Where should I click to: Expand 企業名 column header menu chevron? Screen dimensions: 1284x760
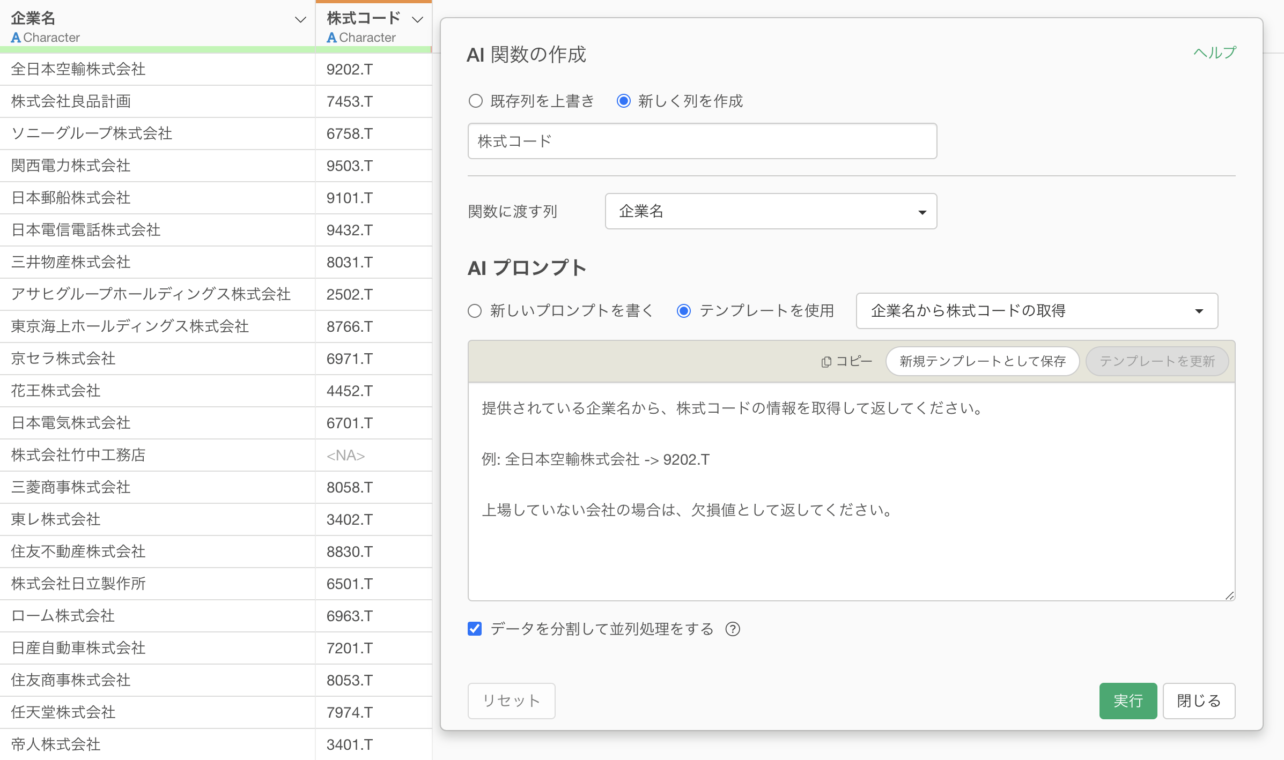[300, 20]
